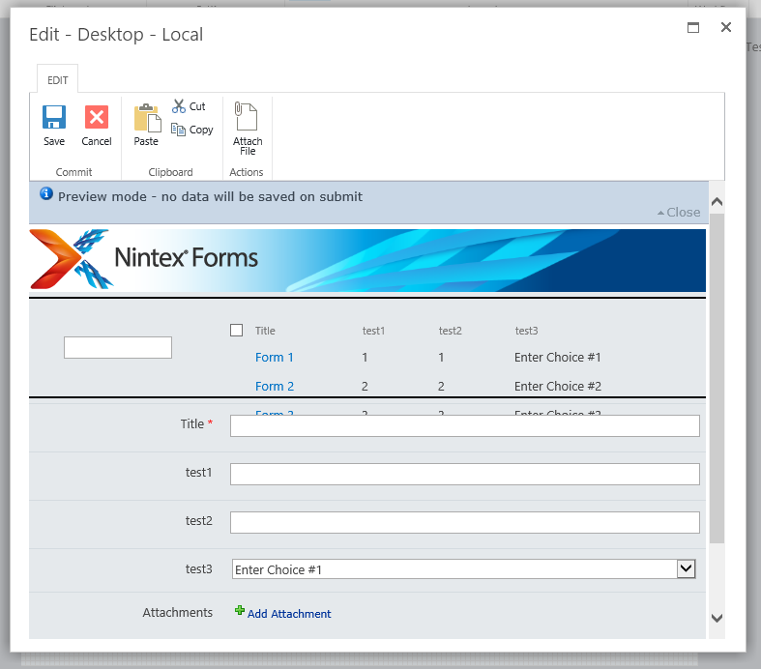Click the Preview mode notice text
Screen dimensions: 761x669
point(210,196)
